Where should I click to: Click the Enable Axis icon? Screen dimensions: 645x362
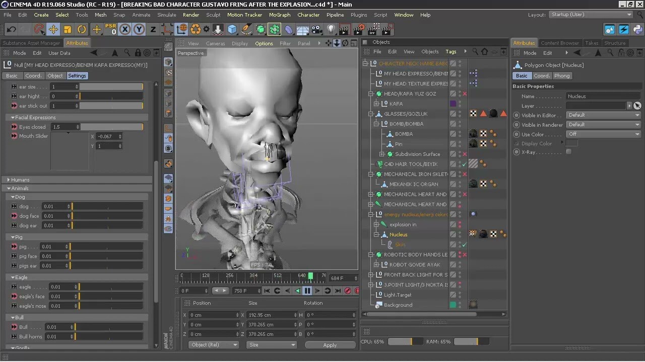tap(168, 128)
